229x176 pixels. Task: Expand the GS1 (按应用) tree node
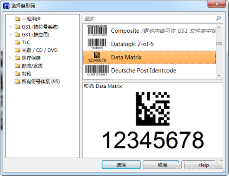point(10,34)
